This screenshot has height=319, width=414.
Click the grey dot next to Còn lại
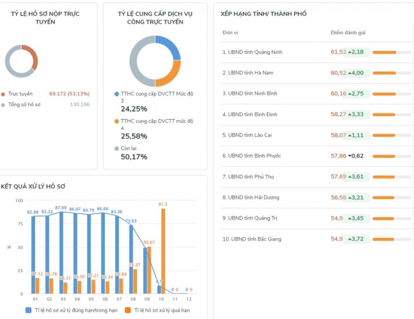(117, 149)
